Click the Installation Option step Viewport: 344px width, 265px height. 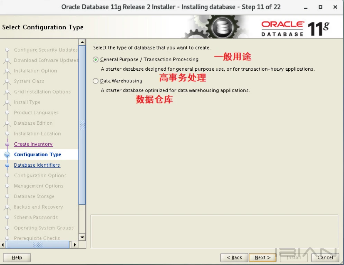click(x=35, y=71)
